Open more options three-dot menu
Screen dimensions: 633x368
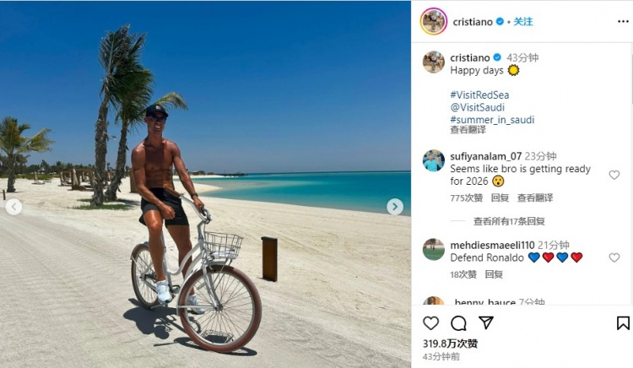tap(623, 21)
